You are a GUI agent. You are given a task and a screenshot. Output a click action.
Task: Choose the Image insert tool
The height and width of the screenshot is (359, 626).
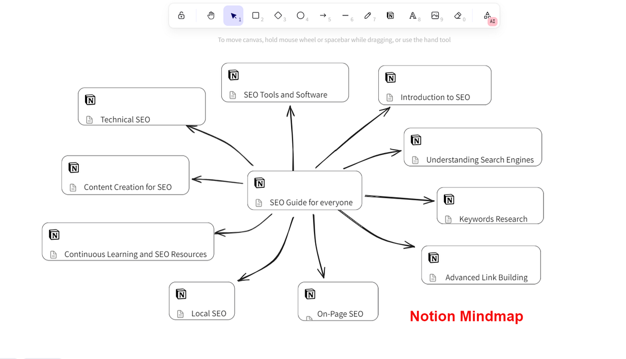pos(436,16)
